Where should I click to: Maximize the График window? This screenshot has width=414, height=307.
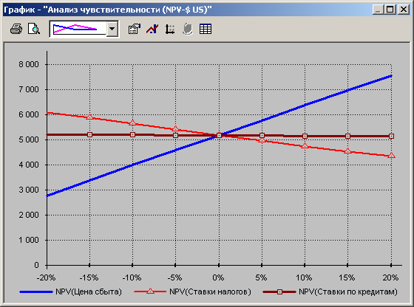(x=390, y=10)
